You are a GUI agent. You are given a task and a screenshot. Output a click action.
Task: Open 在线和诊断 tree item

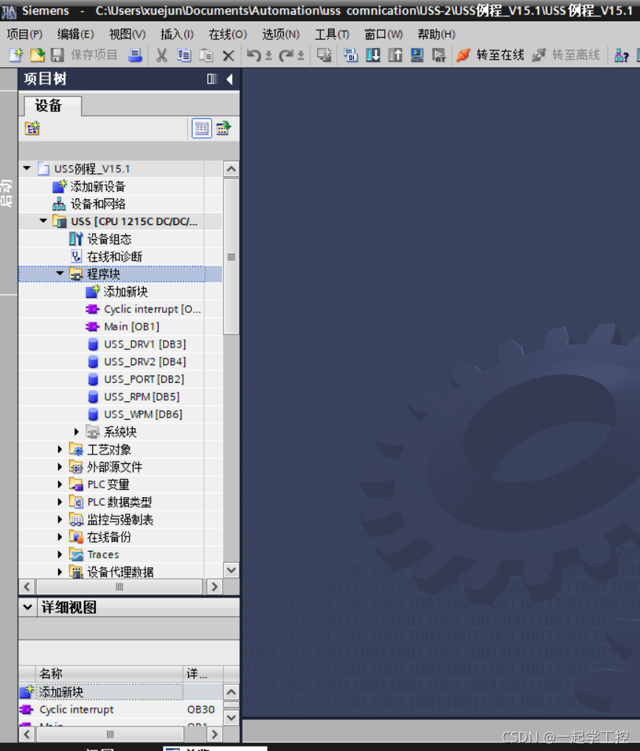coord(114,257)
